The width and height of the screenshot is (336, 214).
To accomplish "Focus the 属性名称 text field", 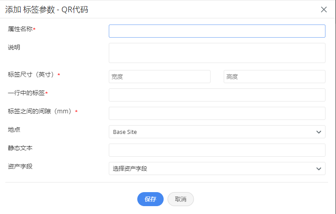I will (x=217, y=31).
